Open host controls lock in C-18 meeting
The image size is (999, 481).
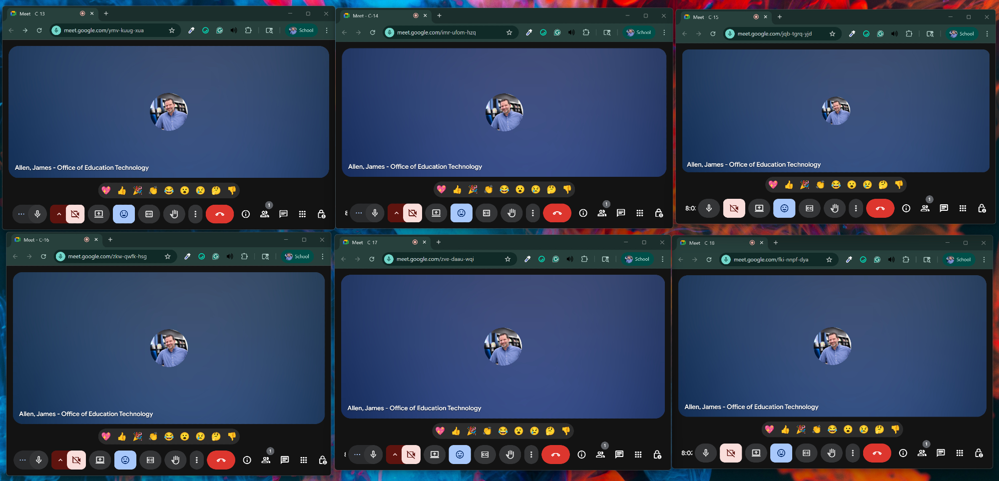click(979, 453)
